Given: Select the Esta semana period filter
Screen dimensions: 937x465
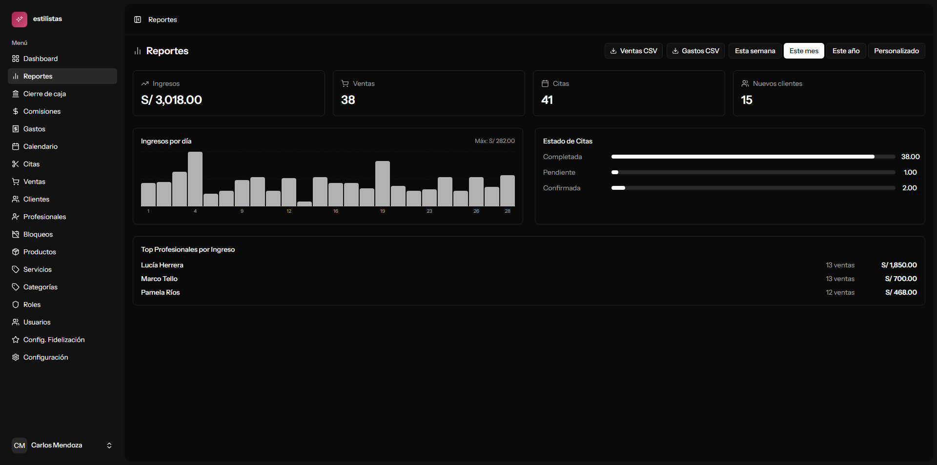Looking at the screenshot, I should [x=754, y=51].
